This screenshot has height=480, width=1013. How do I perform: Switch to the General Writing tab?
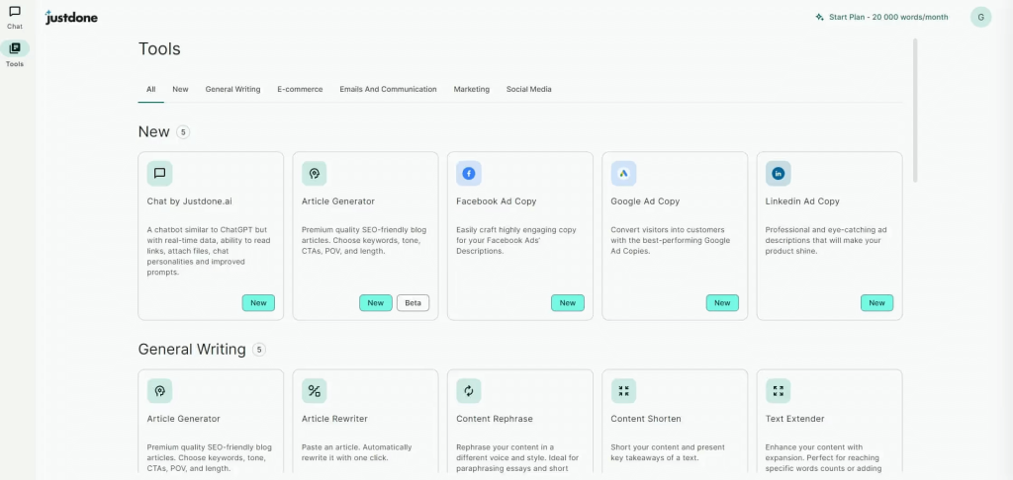(x=232, y=89)
